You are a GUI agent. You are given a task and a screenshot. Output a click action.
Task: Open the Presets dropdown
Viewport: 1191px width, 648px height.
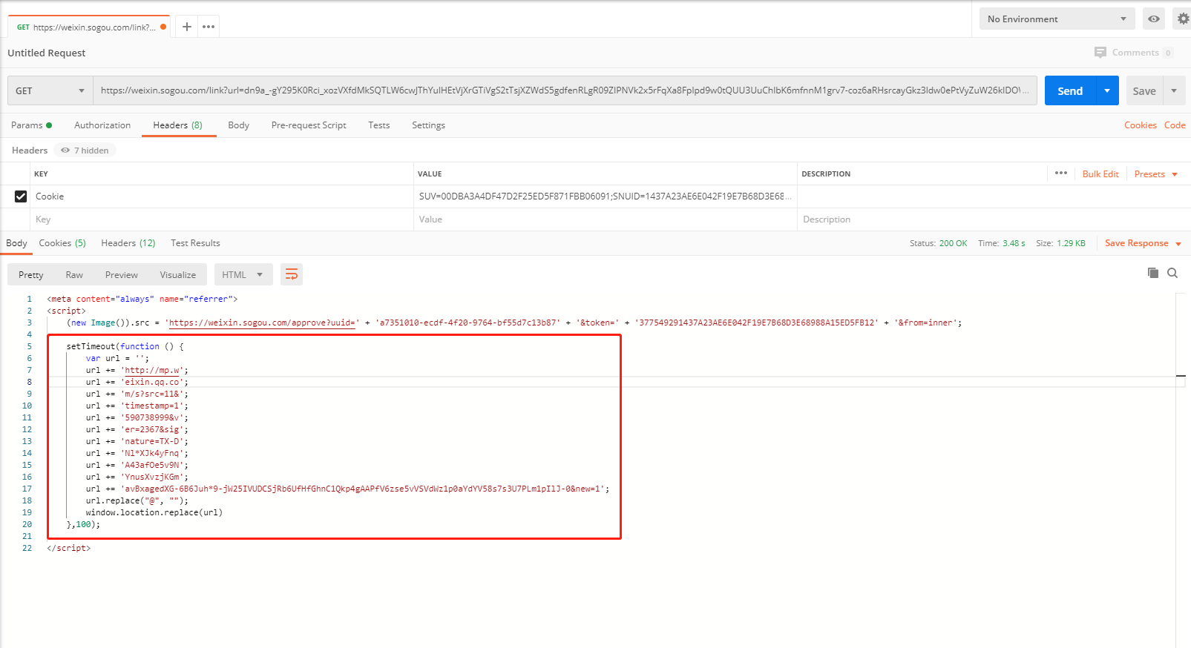click(x=1155, y=174)
